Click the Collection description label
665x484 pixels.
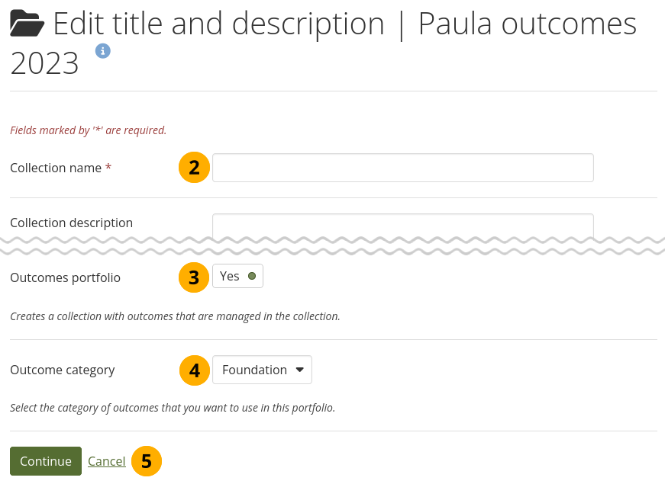(x=71, y=223)
